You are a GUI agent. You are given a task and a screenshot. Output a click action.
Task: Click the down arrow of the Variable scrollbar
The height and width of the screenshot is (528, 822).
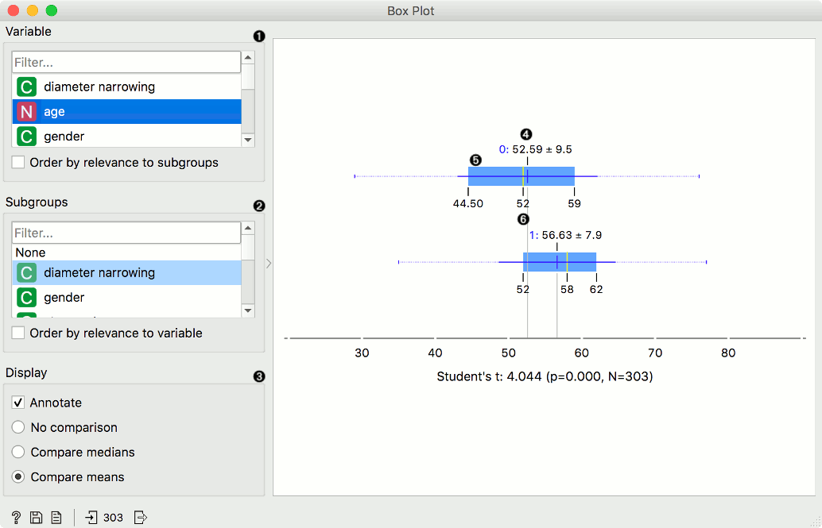pos(247,140)
